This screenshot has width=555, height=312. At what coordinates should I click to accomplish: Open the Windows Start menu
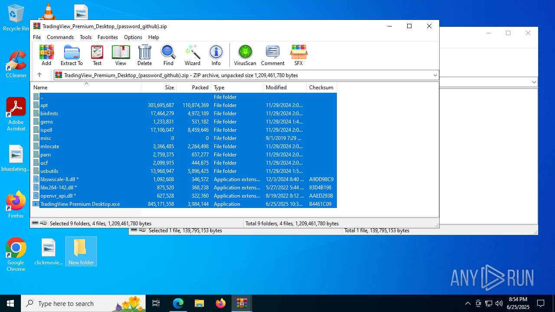(x=10, y=303)
